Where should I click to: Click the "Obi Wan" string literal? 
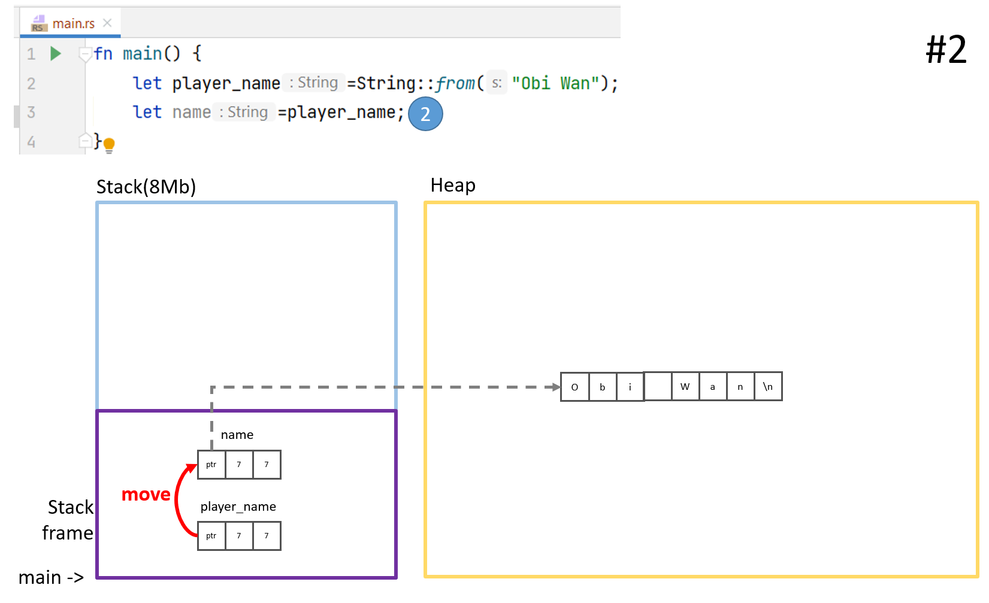pyautogui.click(x=555, y=83)
